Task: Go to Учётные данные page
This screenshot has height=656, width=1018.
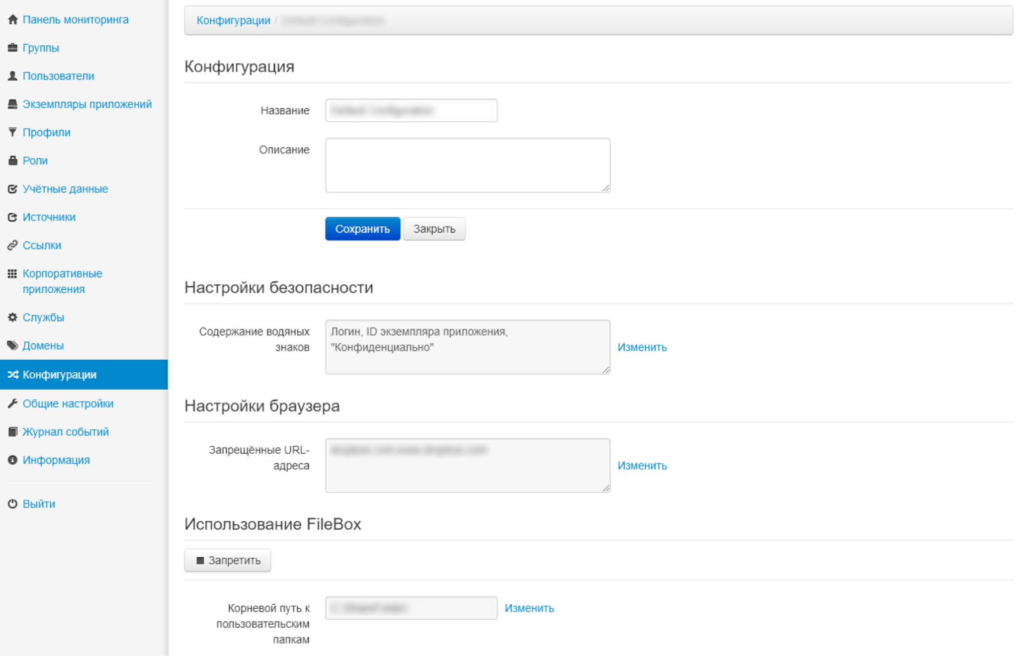Action: 65,189
